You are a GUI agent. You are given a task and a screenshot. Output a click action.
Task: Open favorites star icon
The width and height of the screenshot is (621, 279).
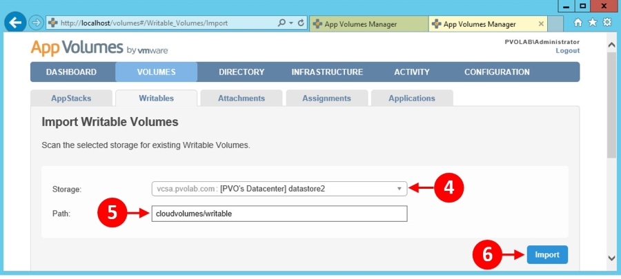point(593,23)
